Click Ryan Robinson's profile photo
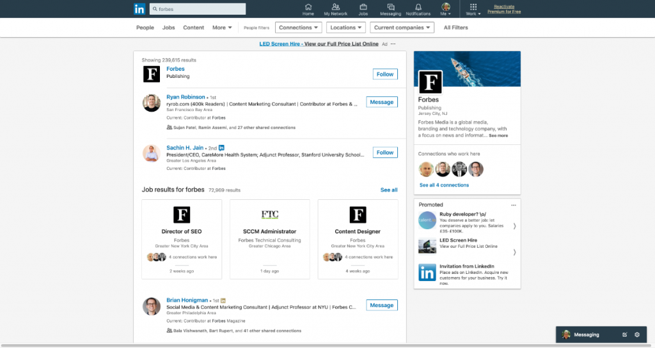The image size is (655, 348). click(x=151, y=103)
